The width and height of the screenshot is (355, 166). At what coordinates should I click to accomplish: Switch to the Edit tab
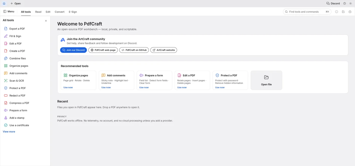pyautogui.click(x=48, y=12)
